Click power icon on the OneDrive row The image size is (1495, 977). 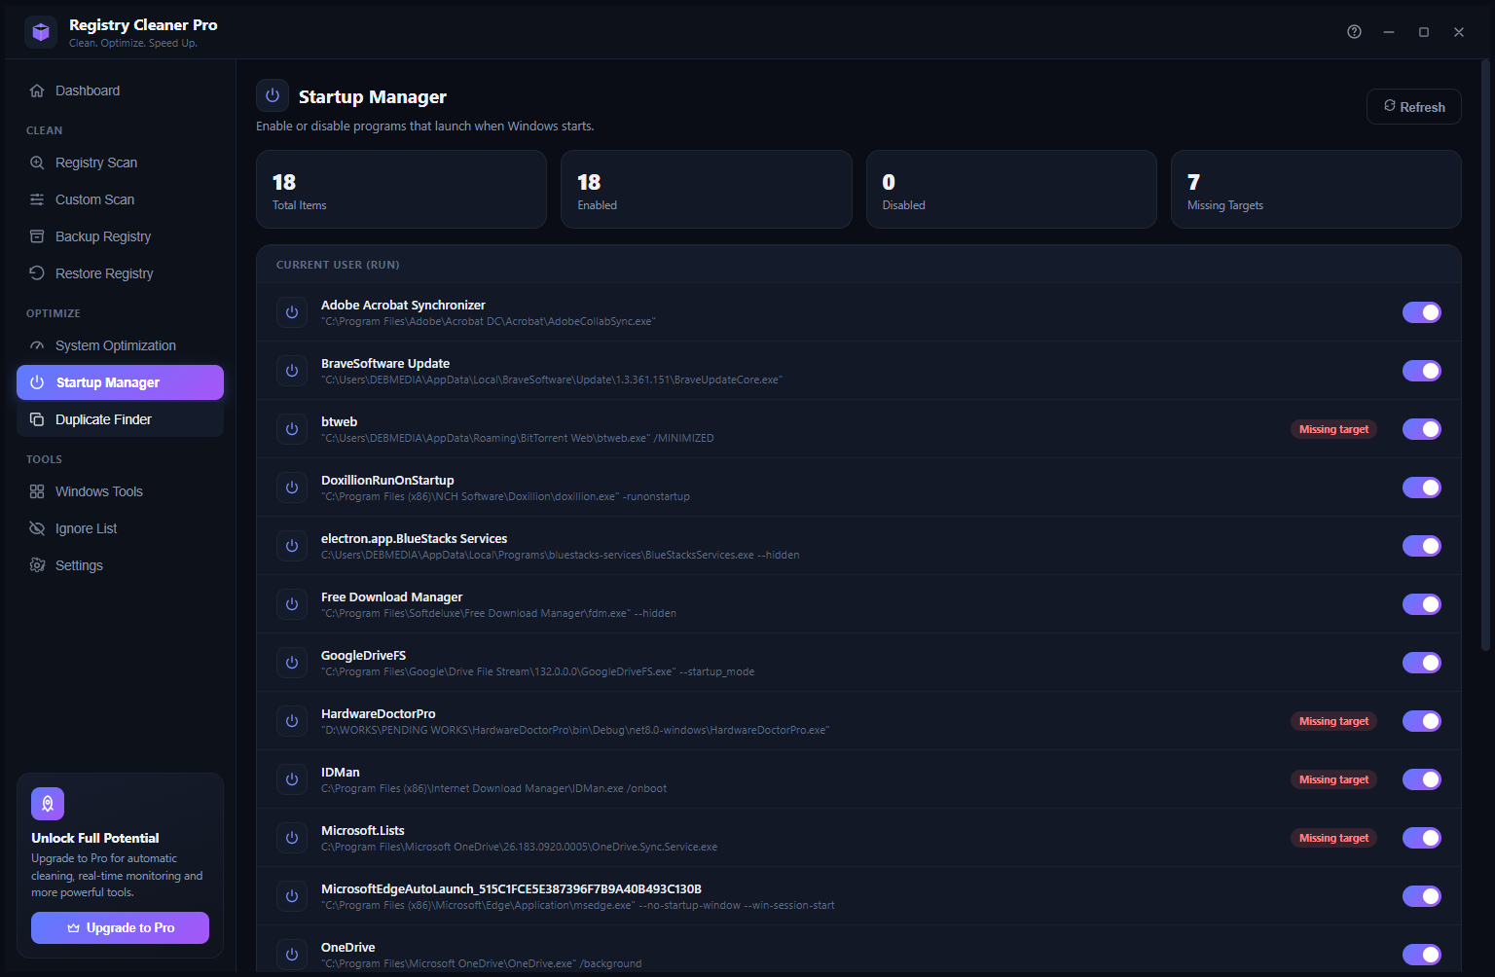click(x=292, y=955)
